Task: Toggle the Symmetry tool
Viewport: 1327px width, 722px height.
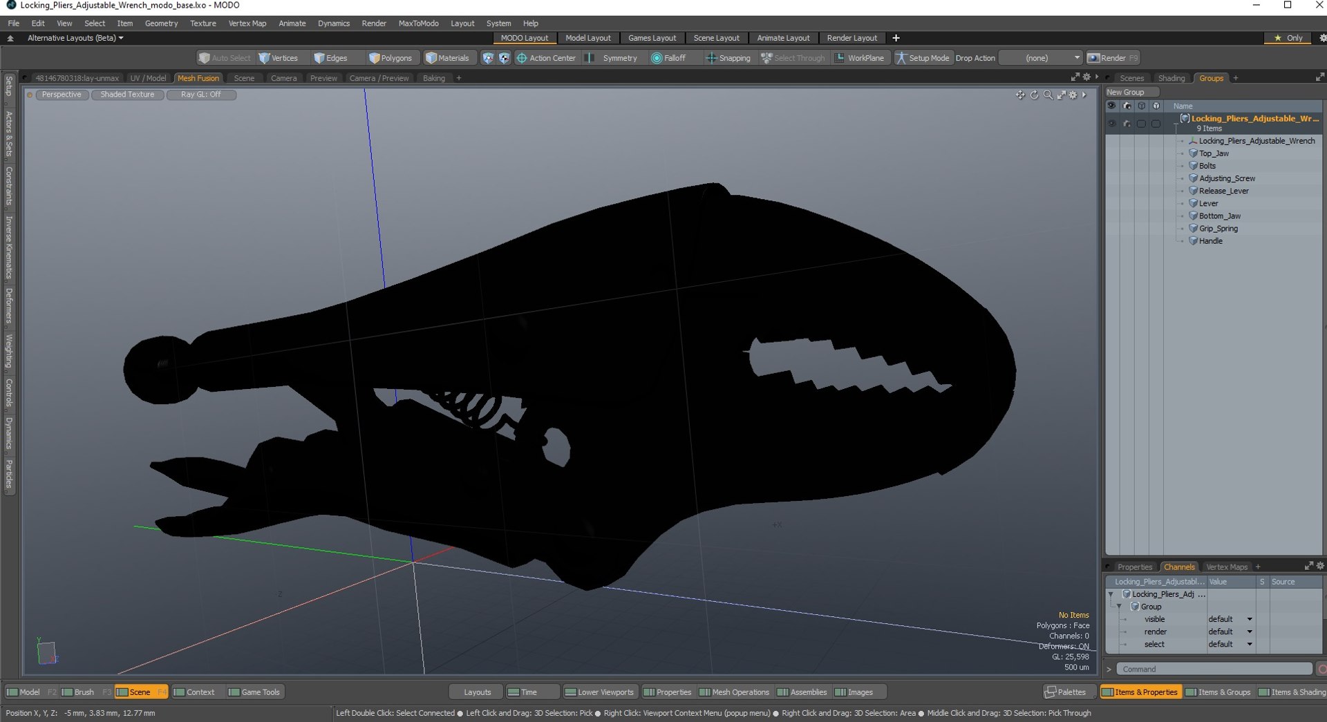Action: click(611, 58)
